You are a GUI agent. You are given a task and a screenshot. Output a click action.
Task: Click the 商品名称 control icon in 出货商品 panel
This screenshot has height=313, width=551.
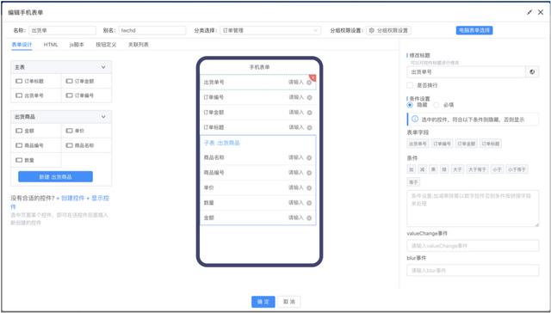[x=69, y=145]
